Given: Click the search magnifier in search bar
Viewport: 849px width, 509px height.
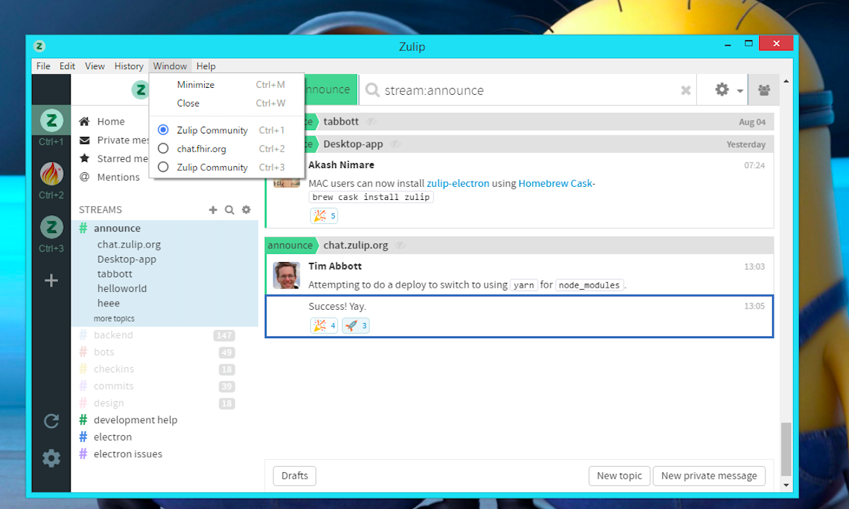Looking at the screenshot, I should click(x=372, y=91).
